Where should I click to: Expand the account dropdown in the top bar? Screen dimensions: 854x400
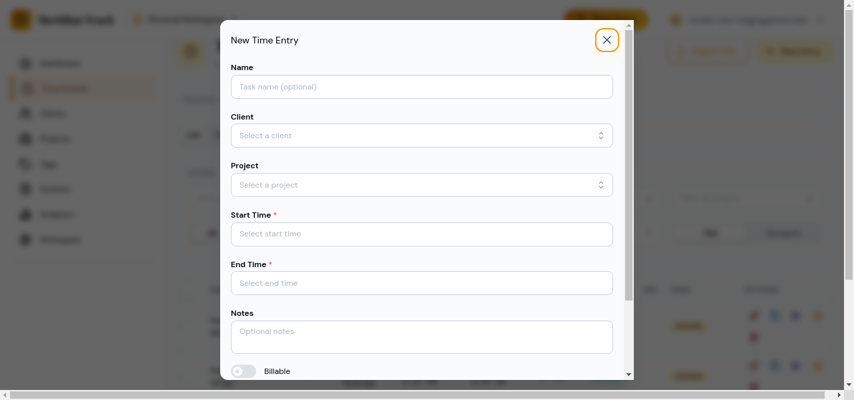[821, 19]
